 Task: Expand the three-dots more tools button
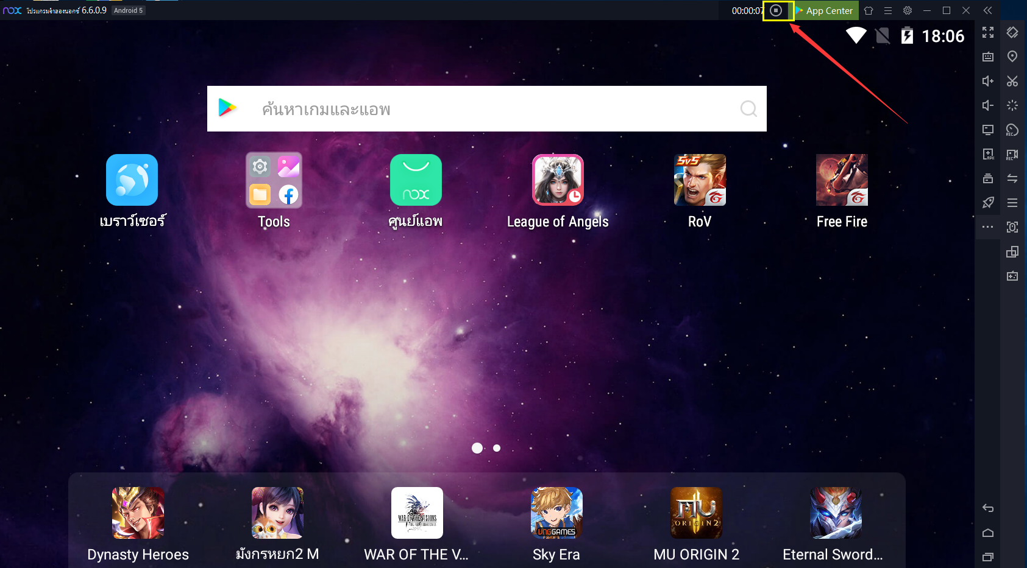(x=988, y=227)
